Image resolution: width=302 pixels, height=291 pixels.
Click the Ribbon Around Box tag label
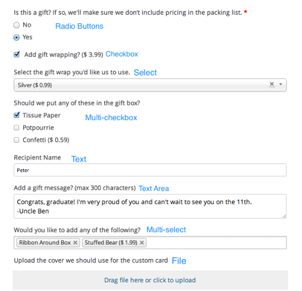pyautogui.click(x=45, y=242)
